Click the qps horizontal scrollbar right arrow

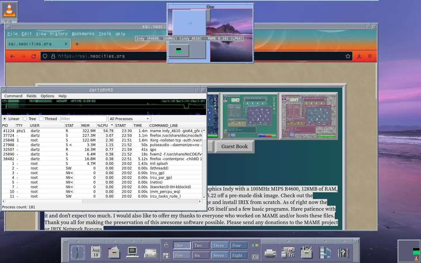pos(200,201)
